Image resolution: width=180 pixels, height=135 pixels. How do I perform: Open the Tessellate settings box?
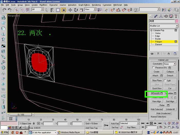(175, 93)
